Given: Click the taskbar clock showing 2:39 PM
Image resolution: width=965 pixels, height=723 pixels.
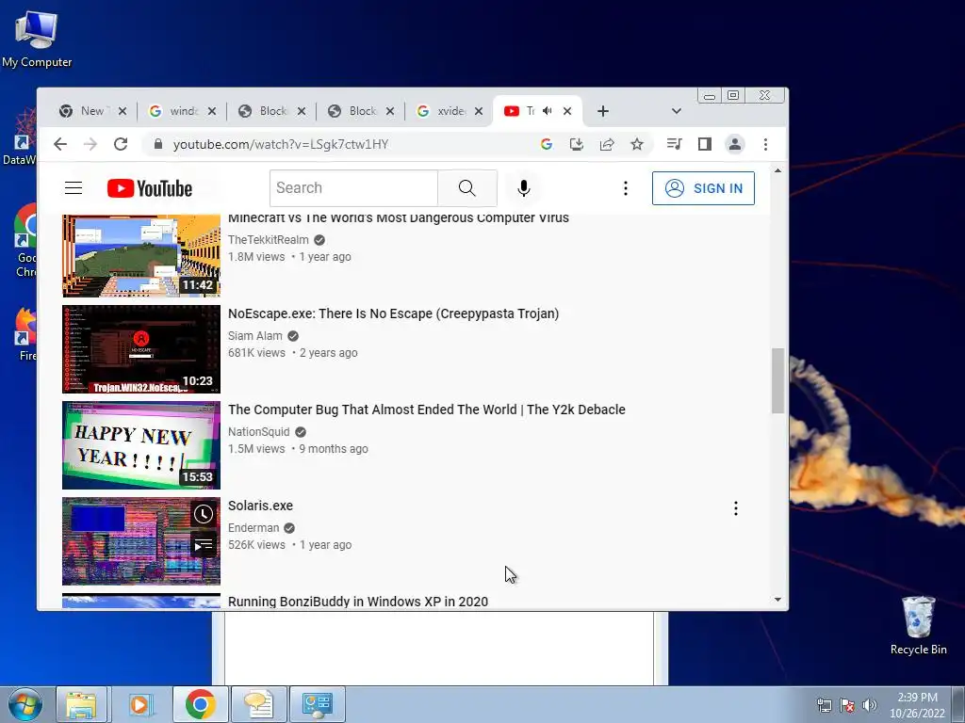Looking at the screenshot, I should tap(917, 705).
